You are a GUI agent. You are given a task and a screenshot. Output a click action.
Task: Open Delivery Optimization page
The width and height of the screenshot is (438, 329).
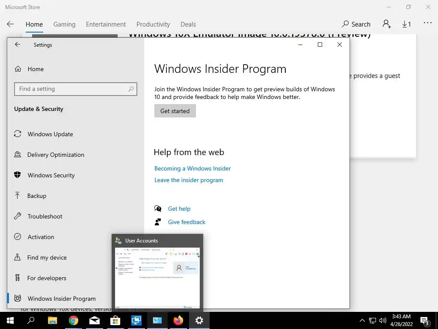56,155
